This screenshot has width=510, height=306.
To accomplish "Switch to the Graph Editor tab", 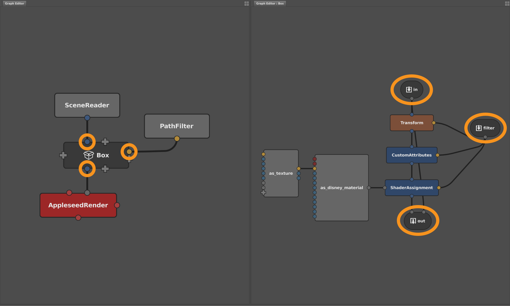I will (14, 3).
